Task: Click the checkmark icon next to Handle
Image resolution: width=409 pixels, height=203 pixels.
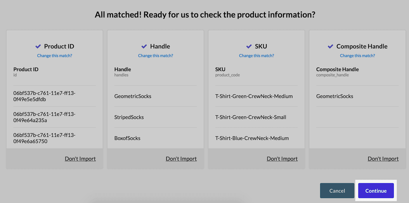Action: click(x=144, y=46)
